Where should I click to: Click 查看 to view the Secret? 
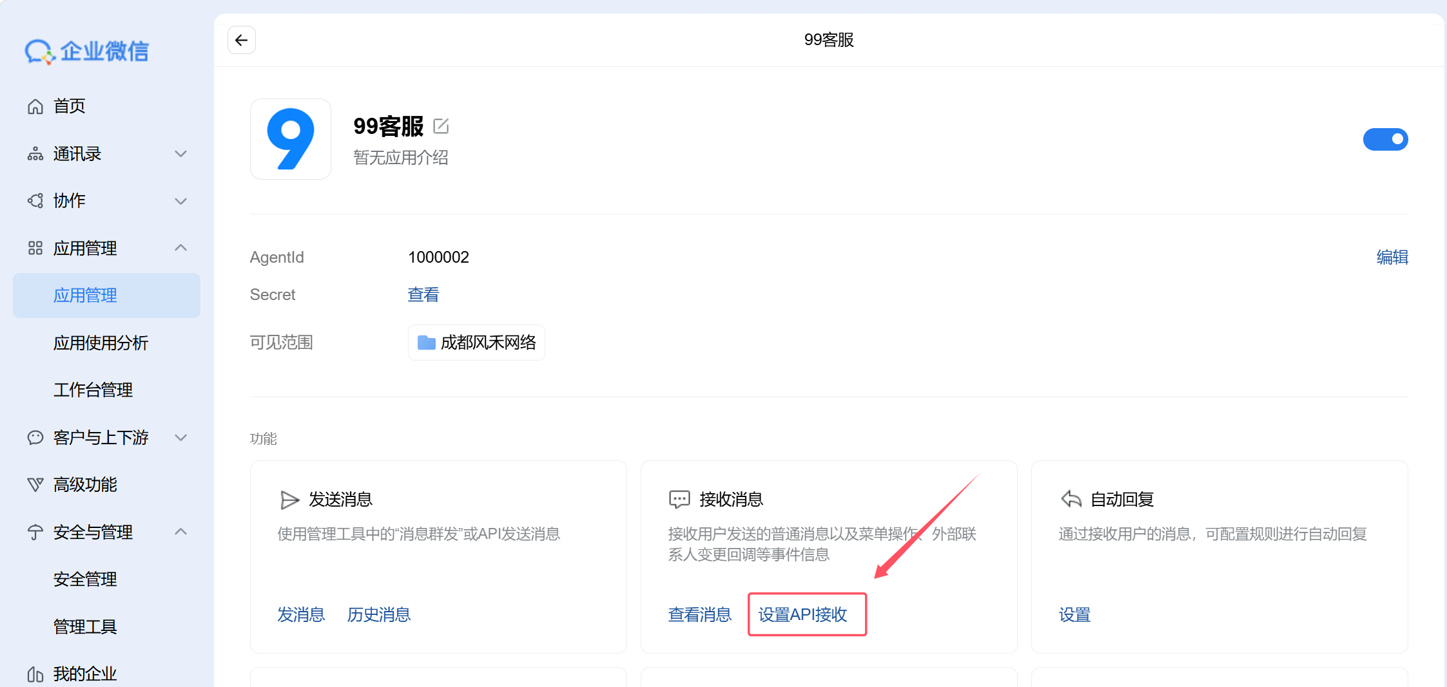pos(423,295)
